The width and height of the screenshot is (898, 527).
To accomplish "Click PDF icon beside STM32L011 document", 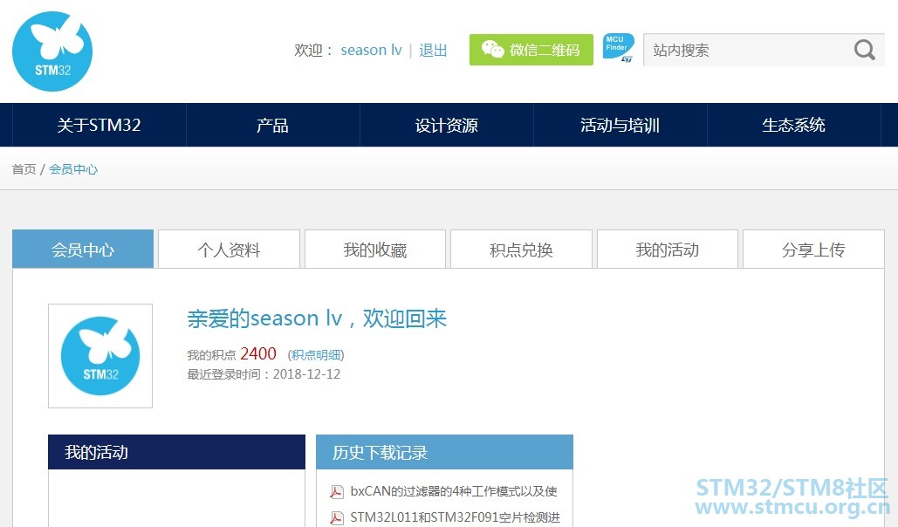I will tap(337, 517).
